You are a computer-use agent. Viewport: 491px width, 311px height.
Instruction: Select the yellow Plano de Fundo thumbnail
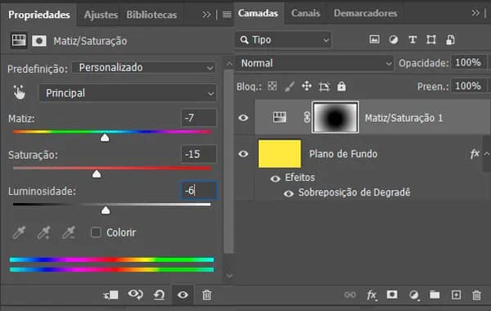click(280, 154)
